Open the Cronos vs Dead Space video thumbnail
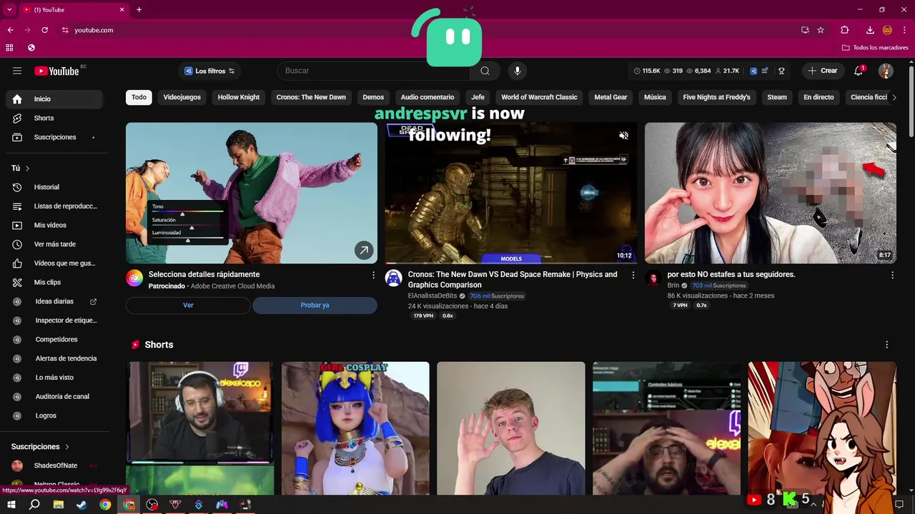The height and width of the screenshot is (514, 915). click(511, 193)
